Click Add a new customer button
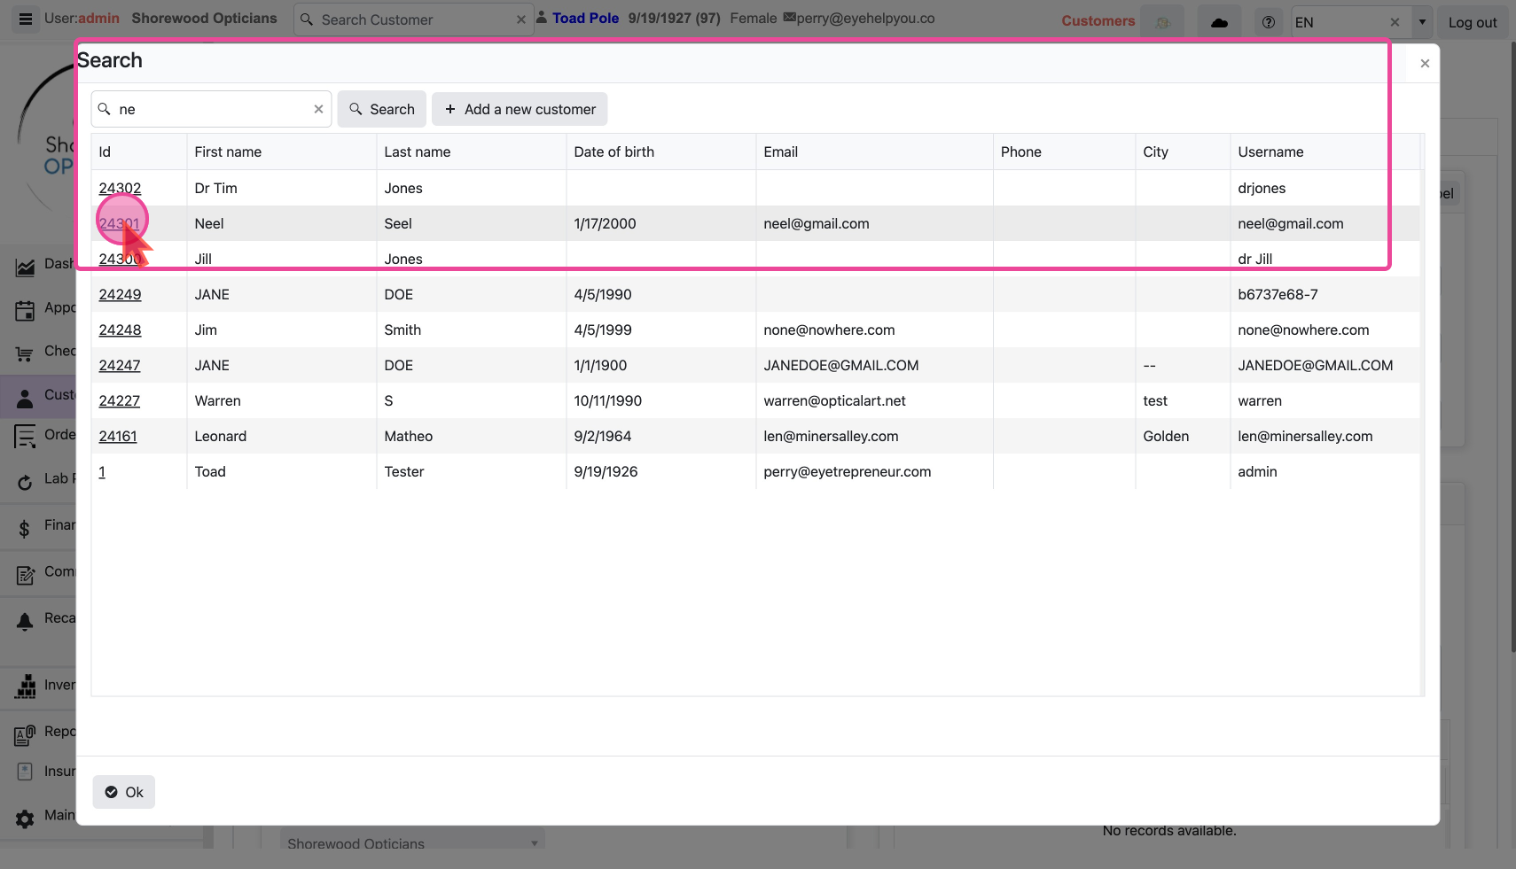 click(x=520, y=109)
